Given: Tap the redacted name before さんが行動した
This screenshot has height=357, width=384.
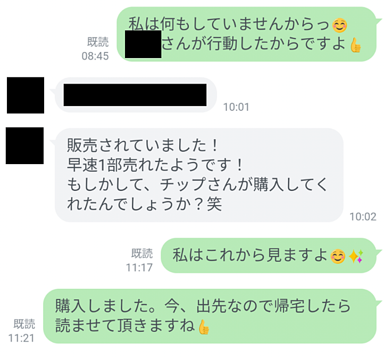Looking at the screenshot, I should (143, 44).
